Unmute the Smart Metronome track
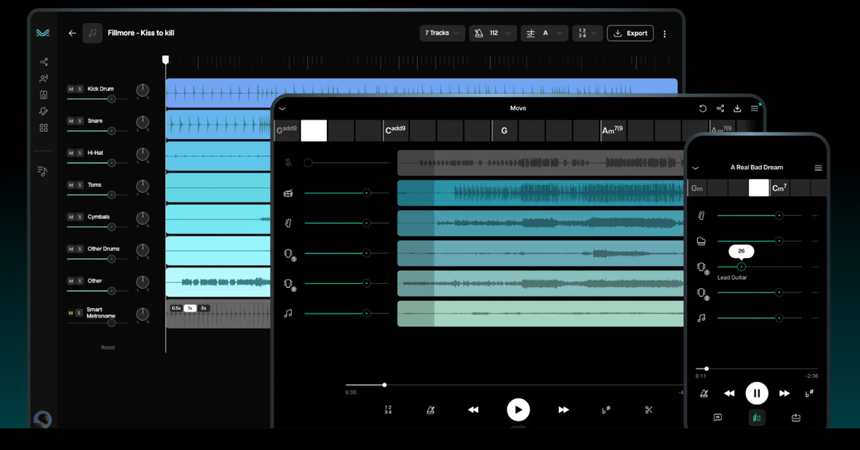This screenshot has height=450, width=860. click(71, 313)
